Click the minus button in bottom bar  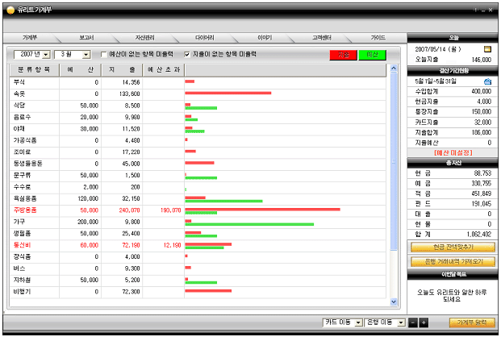coord(413,322)
